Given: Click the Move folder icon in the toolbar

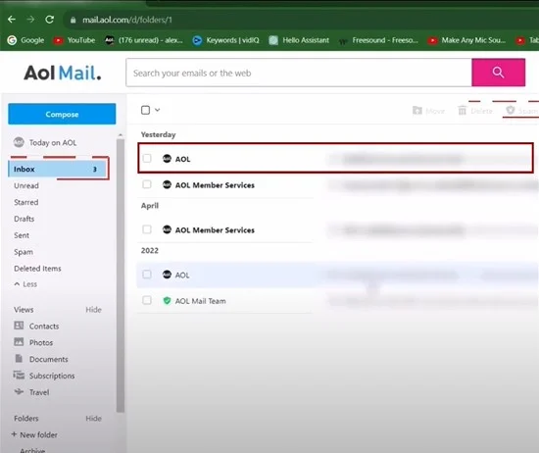Looking at the screenshot, I should pos(416,111).
